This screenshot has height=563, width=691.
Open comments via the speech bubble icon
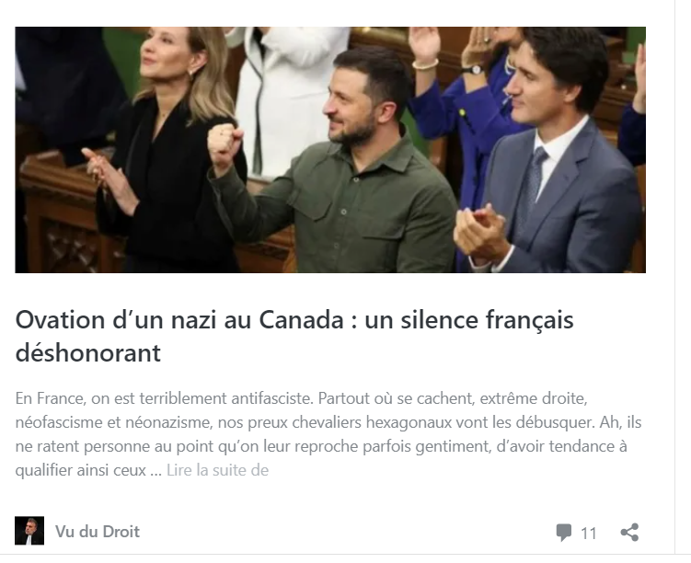pyautogui.click(x=564, y=532)
